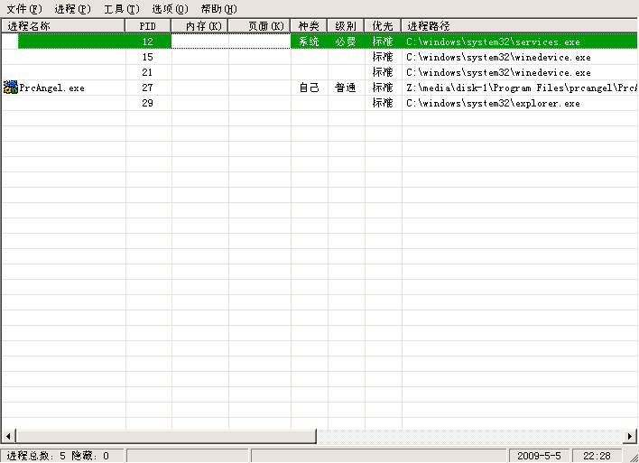Open the 文件(F) menu
This screenshot has width=639, height=463.
(24, 8)
